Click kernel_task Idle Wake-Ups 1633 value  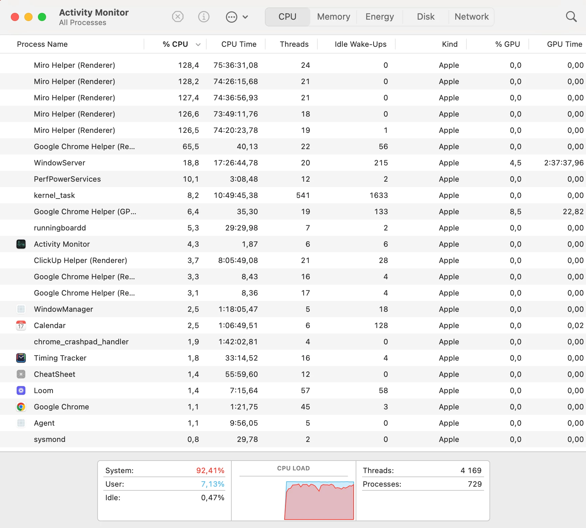[x=379, y=195]
